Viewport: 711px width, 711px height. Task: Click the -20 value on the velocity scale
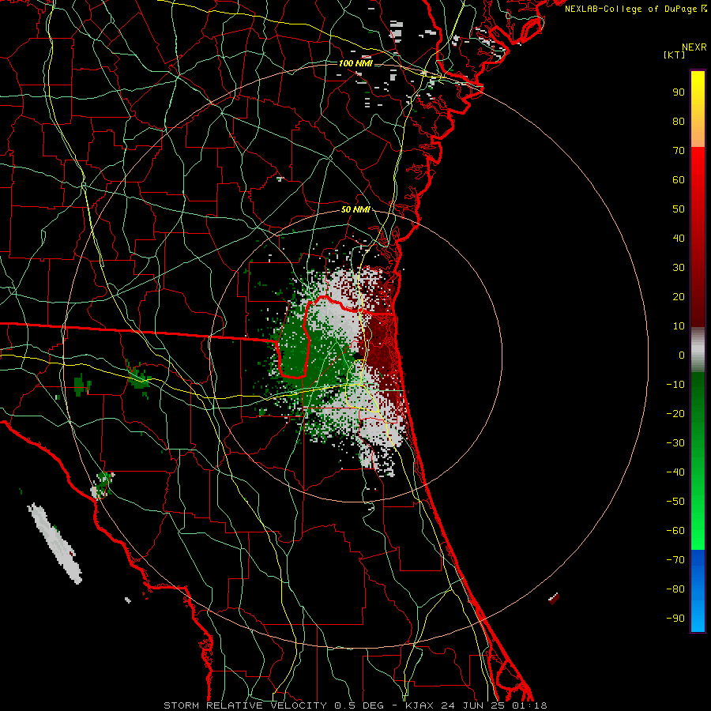click(675, 414)
